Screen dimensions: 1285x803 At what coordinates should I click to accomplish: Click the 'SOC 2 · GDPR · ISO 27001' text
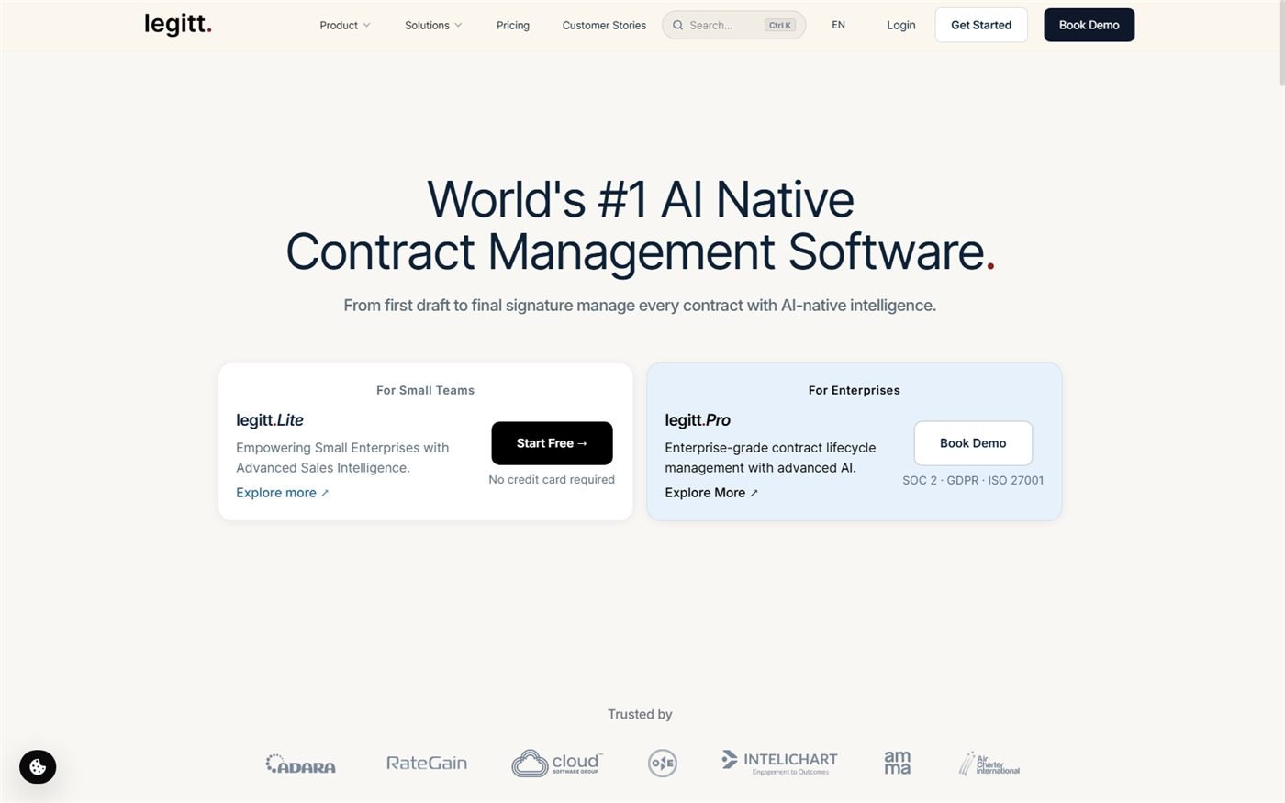tap(973, 480)
